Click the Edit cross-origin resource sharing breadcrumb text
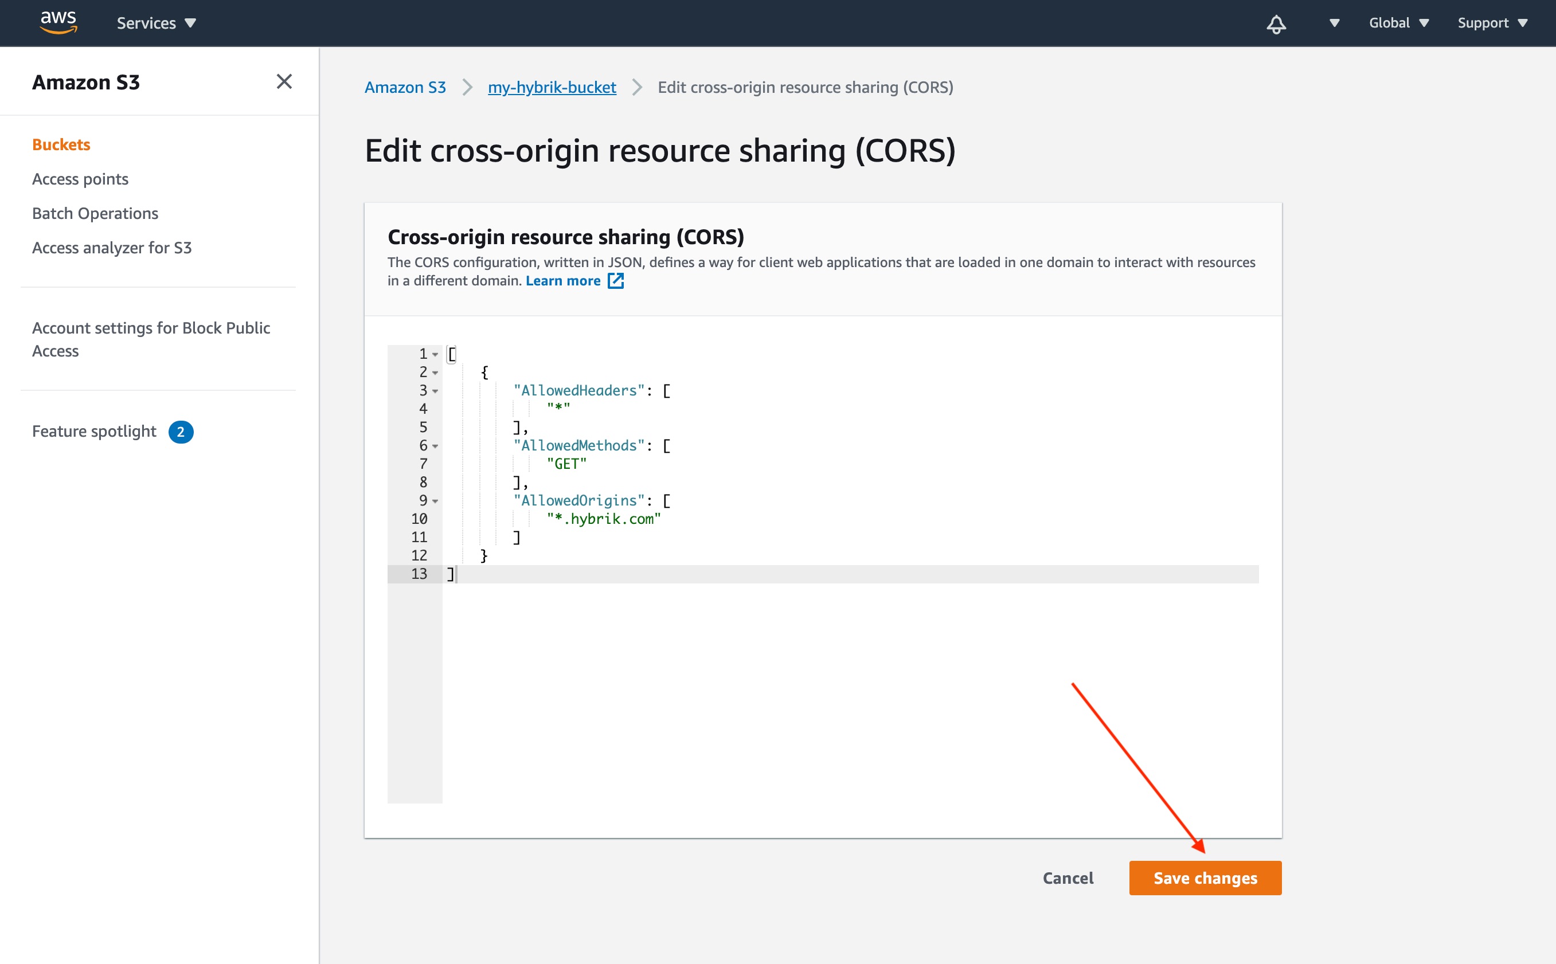 pyautogui.click(x=806, y=87)
